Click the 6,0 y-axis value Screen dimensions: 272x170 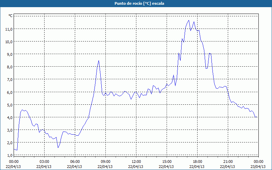pyautogui.click(x=10, y=92)
